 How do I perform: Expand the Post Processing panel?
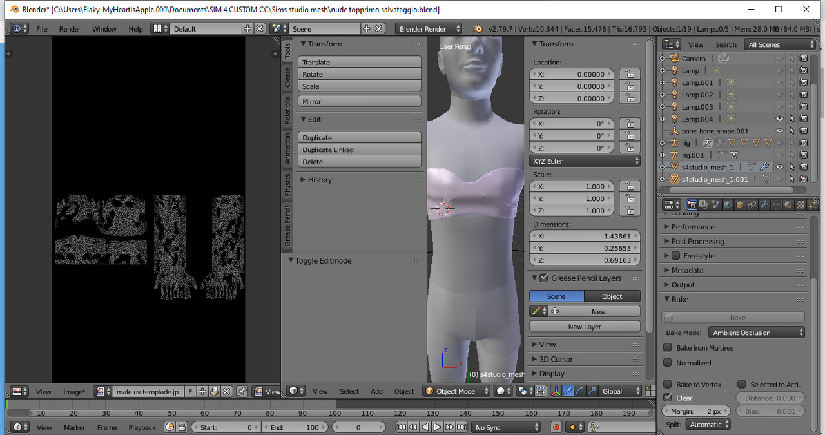tap(697, 241)
